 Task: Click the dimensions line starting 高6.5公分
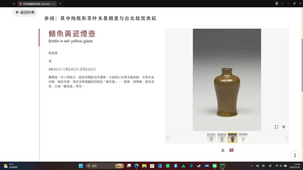point(72,69)
